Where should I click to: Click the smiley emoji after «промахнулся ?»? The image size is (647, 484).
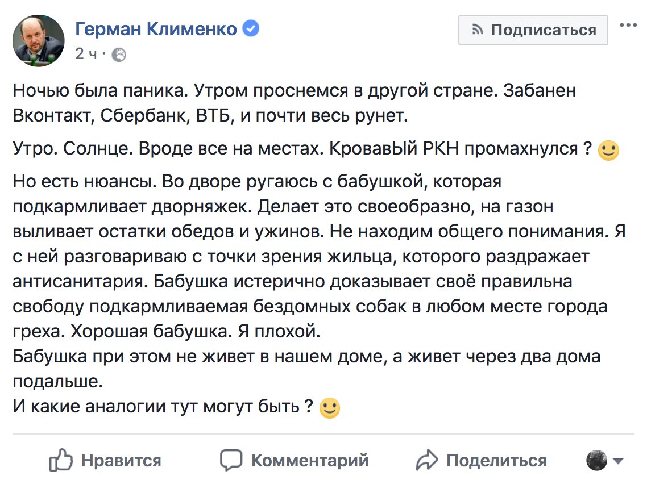(609, 151)
